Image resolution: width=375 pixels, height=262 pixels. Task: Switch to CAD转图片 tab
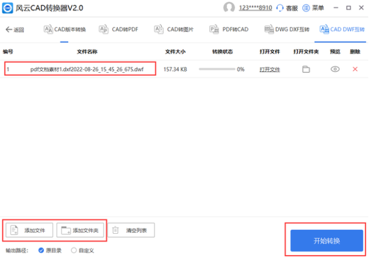coord(173,29)
